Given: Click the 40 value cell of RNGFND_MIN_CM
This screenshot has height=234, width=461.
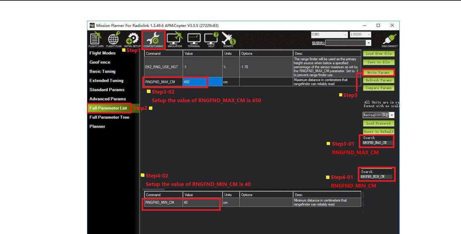Looking at the screenshot, I should pyautogui.click(x=202, y=202).
